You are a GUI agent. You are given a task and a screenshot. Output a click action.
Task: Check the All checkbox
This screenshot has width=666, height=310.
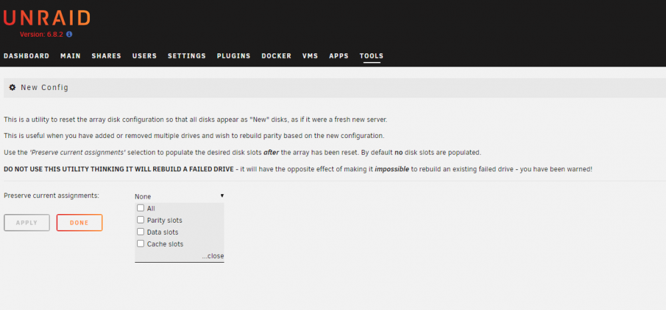pyautogui.click(x=141, y=209)
